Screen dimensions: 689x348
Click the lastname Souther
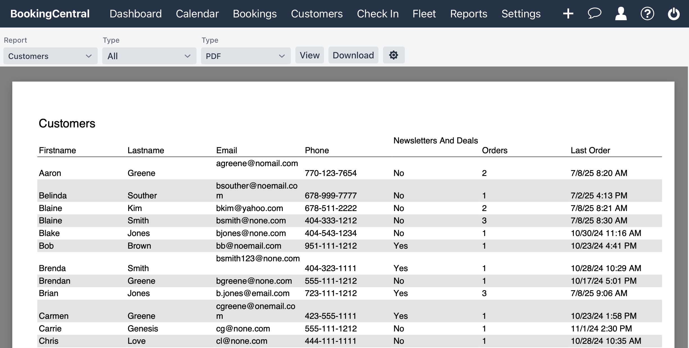pyautogui.click(x=142, y=196)
